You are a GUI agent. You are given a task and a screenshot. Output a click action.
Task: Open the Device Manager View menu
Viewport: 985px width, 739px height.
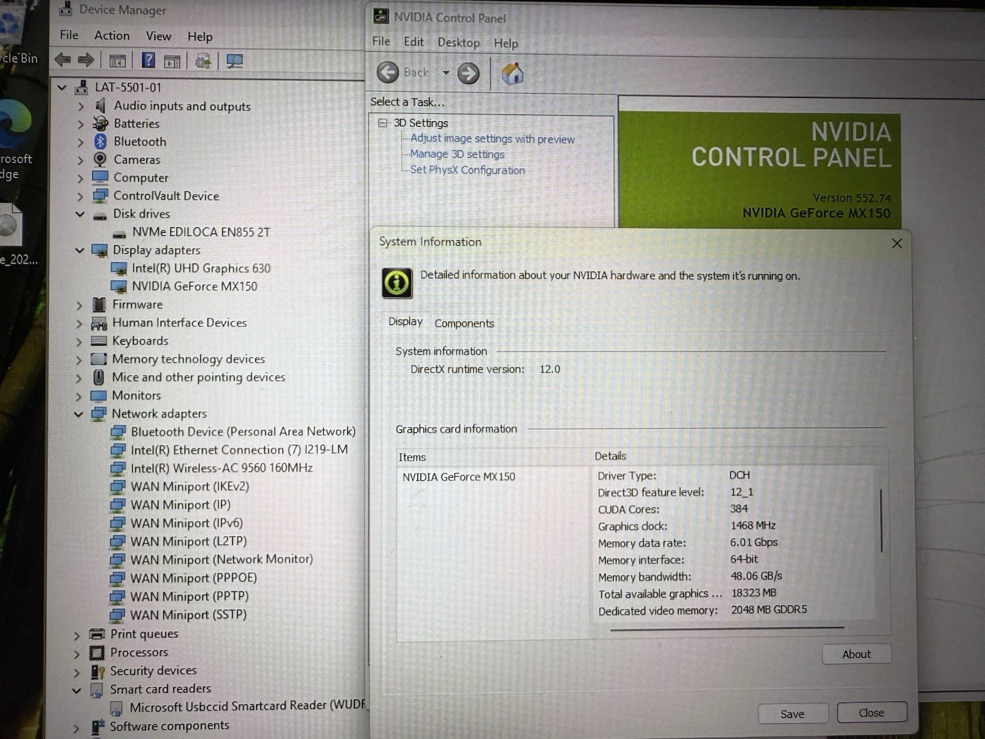click(158, 36)
